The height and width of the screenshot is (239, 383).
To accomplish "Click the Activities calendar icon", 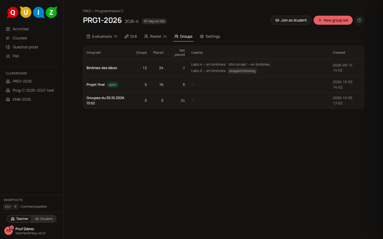I will (x=8, y=29).
